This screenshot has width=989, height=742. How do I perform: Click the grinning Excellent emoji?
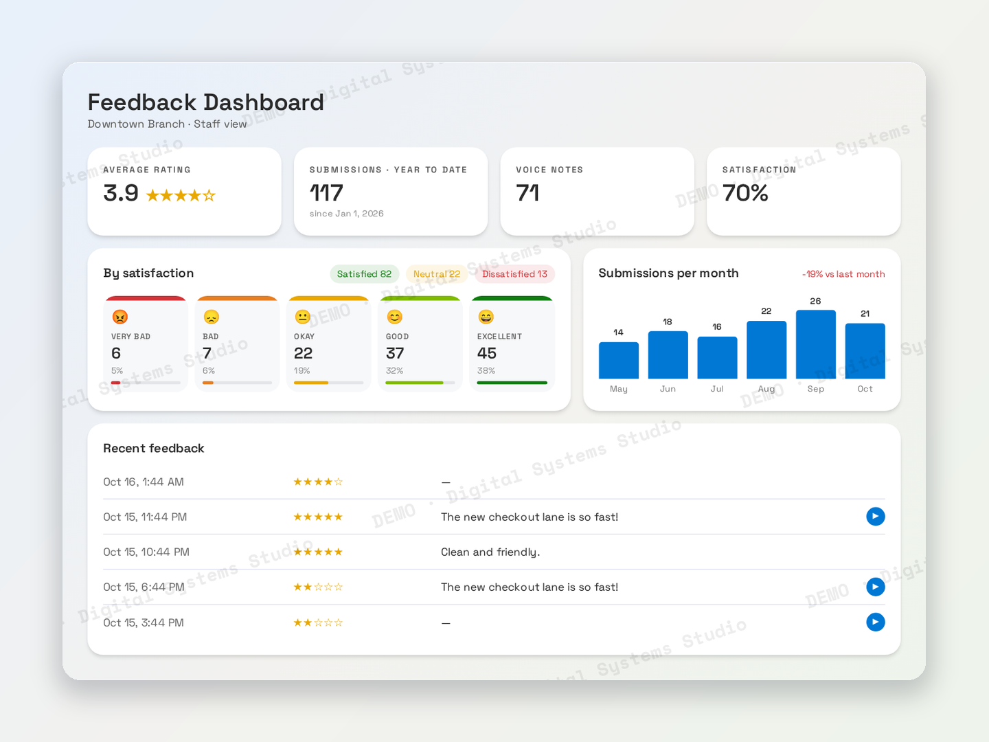point(486,317)
